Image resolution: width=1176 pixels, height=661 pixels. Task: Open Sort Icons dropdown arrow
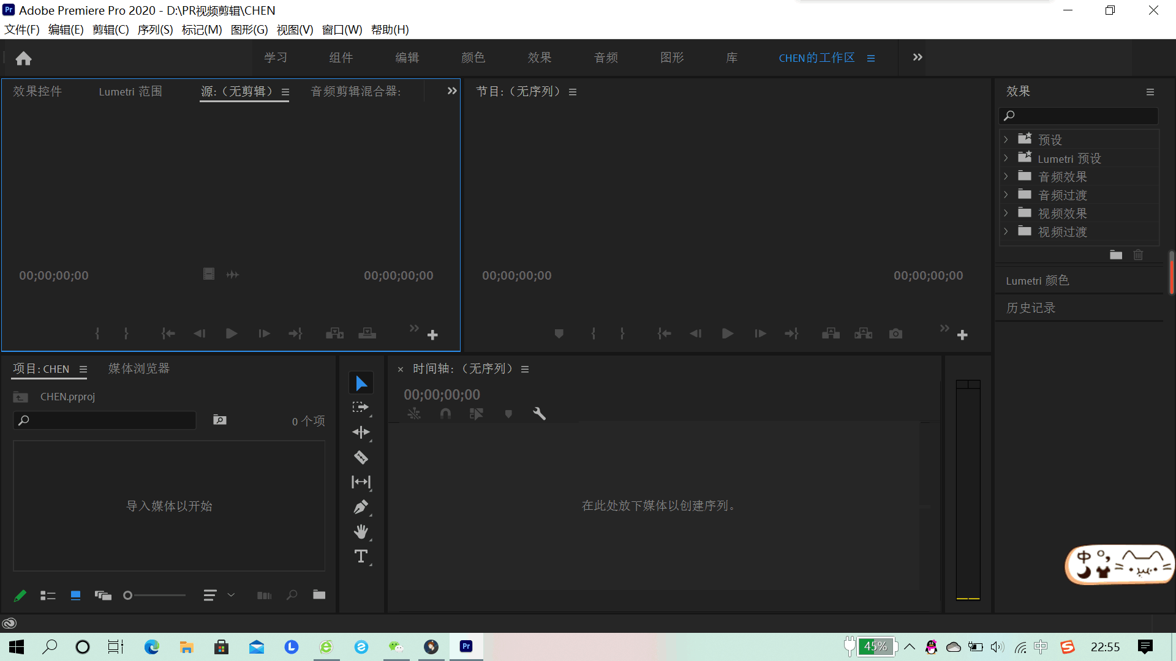click(231, 595)
